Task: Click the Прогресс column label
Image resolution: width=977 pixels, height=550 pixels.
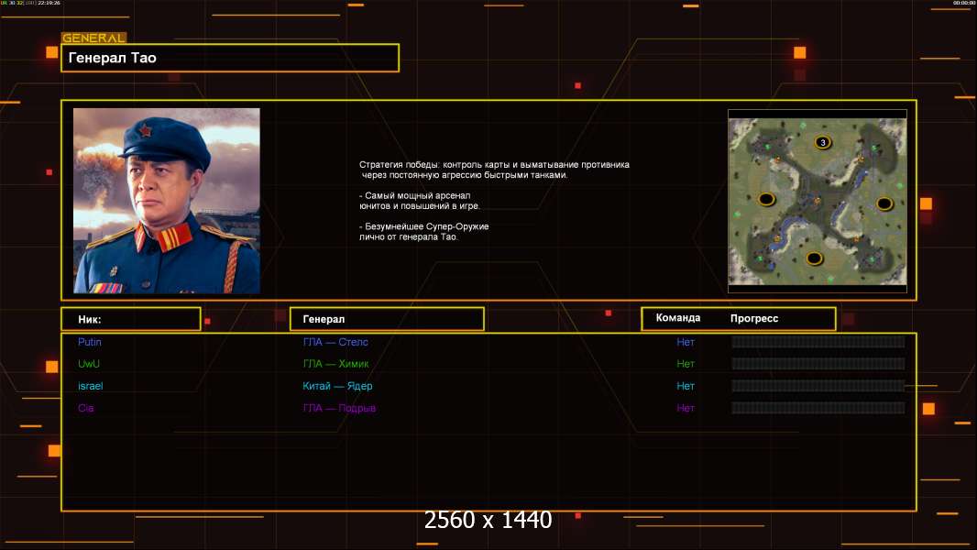Action: point(754,318)
